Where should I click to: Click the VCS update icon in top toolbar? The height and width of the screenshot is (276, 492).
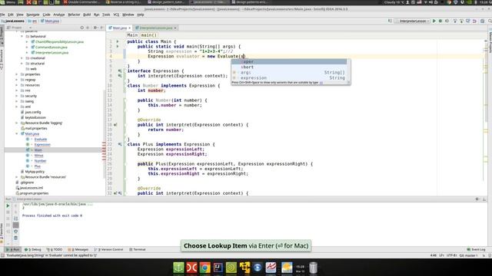(455, 21)
